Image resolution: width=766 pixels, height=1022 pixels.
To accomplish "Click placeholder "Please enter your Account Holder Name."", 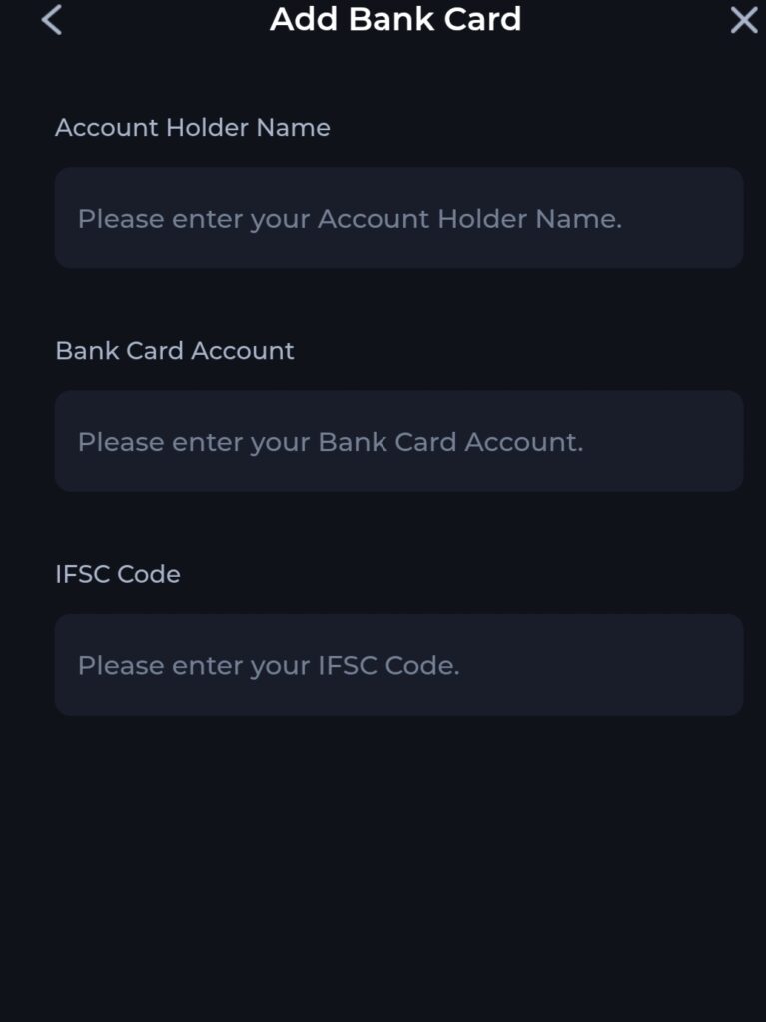I will 350,219.
